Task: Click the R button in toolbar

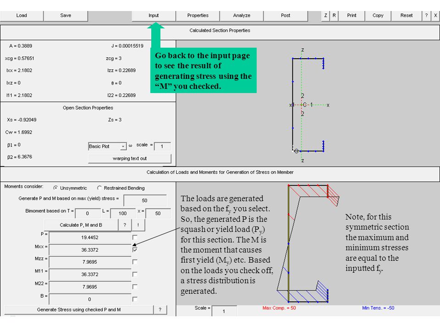Action: point(334,16)
